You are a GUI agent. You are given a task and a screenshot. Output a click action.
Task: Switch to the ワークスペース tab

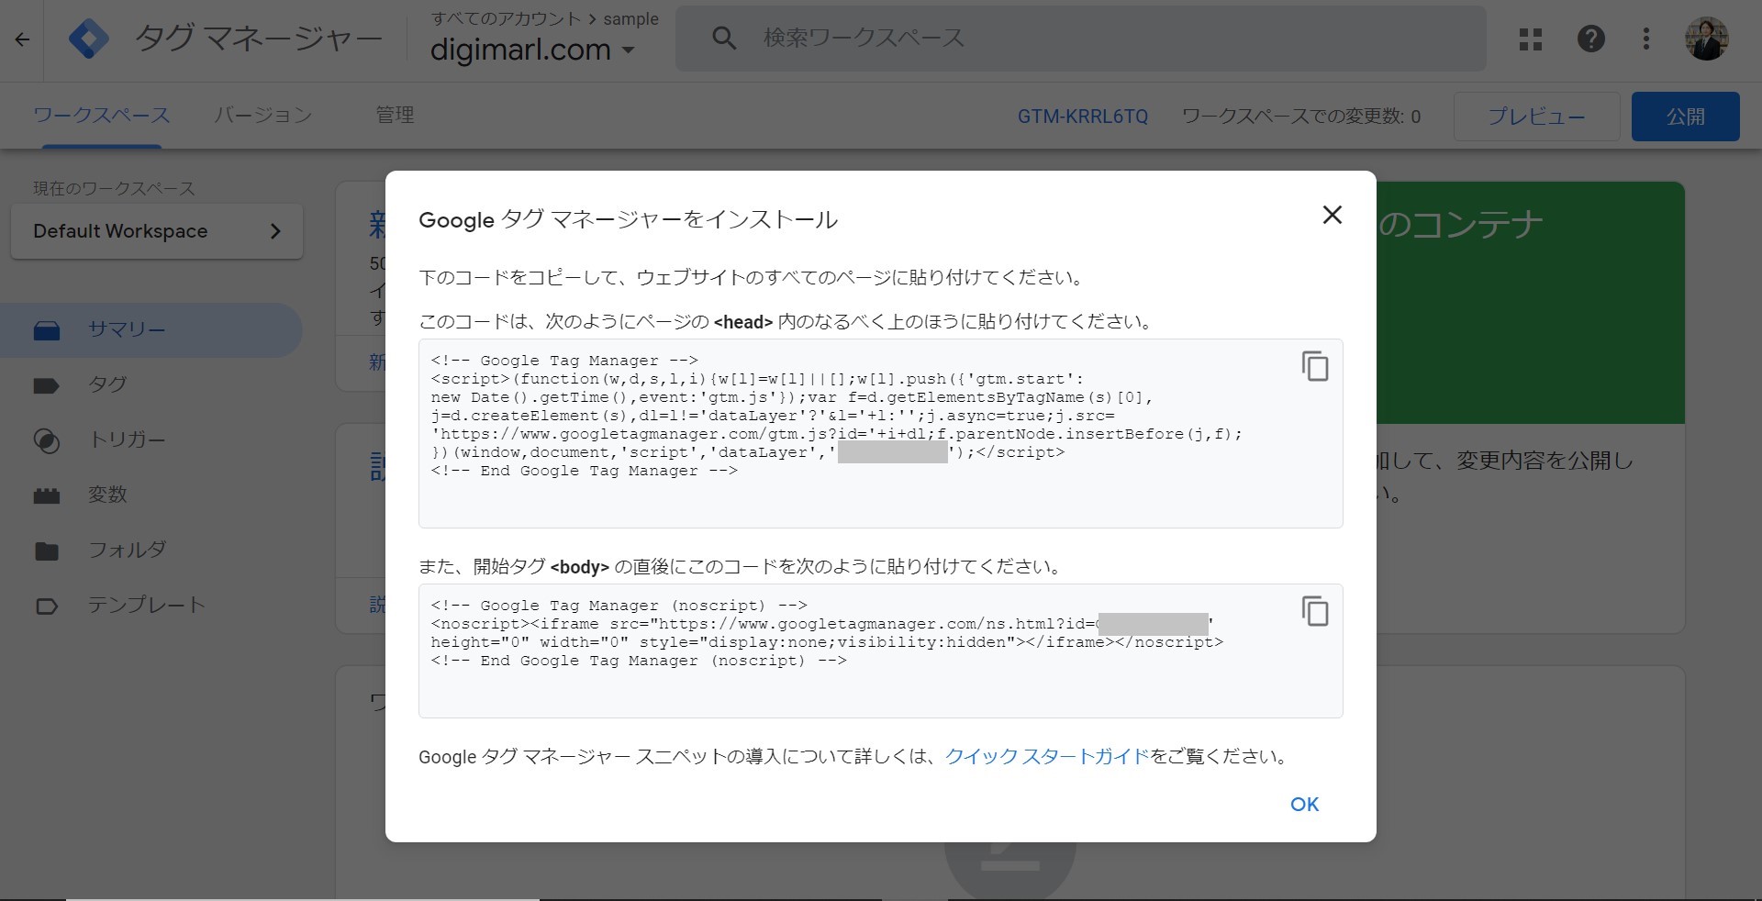click(102, 116)
